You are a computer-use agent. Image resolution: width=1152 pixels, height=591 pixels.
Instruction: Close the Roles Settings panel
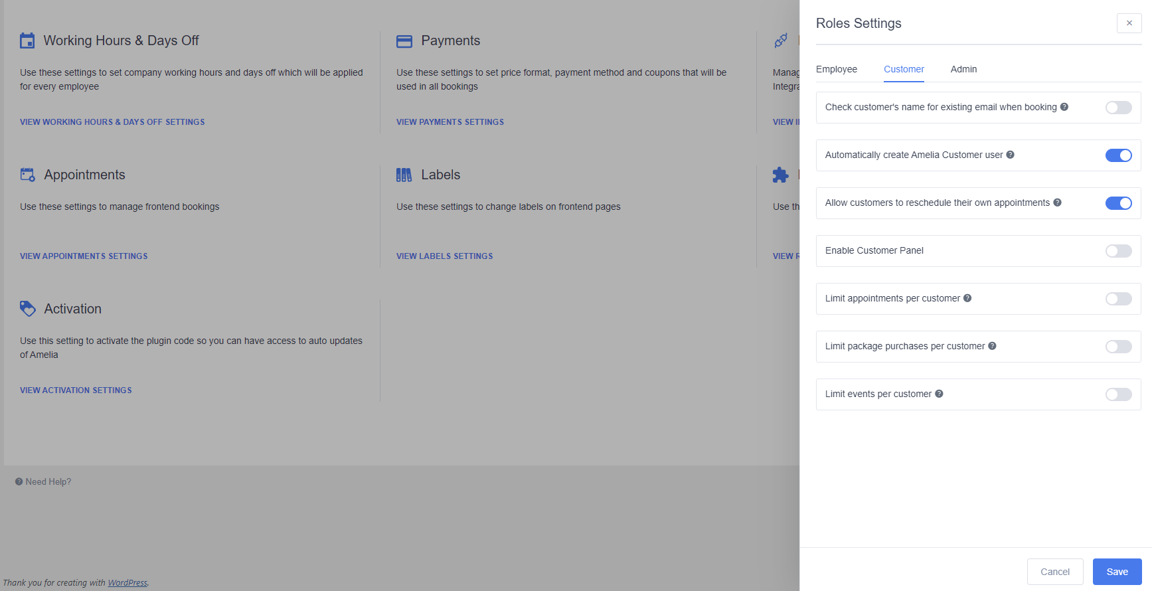[x=1129, y=23]
